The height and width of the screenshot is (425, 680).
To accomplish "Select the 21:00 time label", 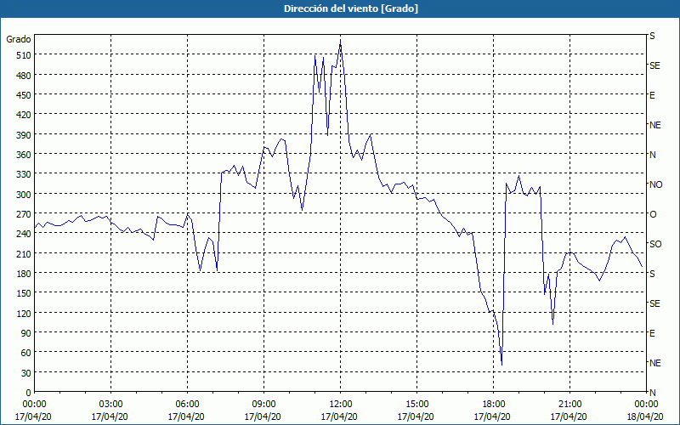I will [x=569, y=405].
